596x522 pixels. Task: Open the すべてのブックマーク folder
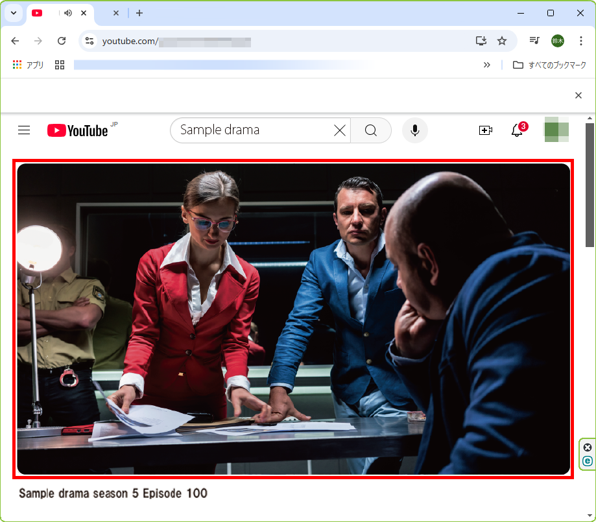[549, 65]
